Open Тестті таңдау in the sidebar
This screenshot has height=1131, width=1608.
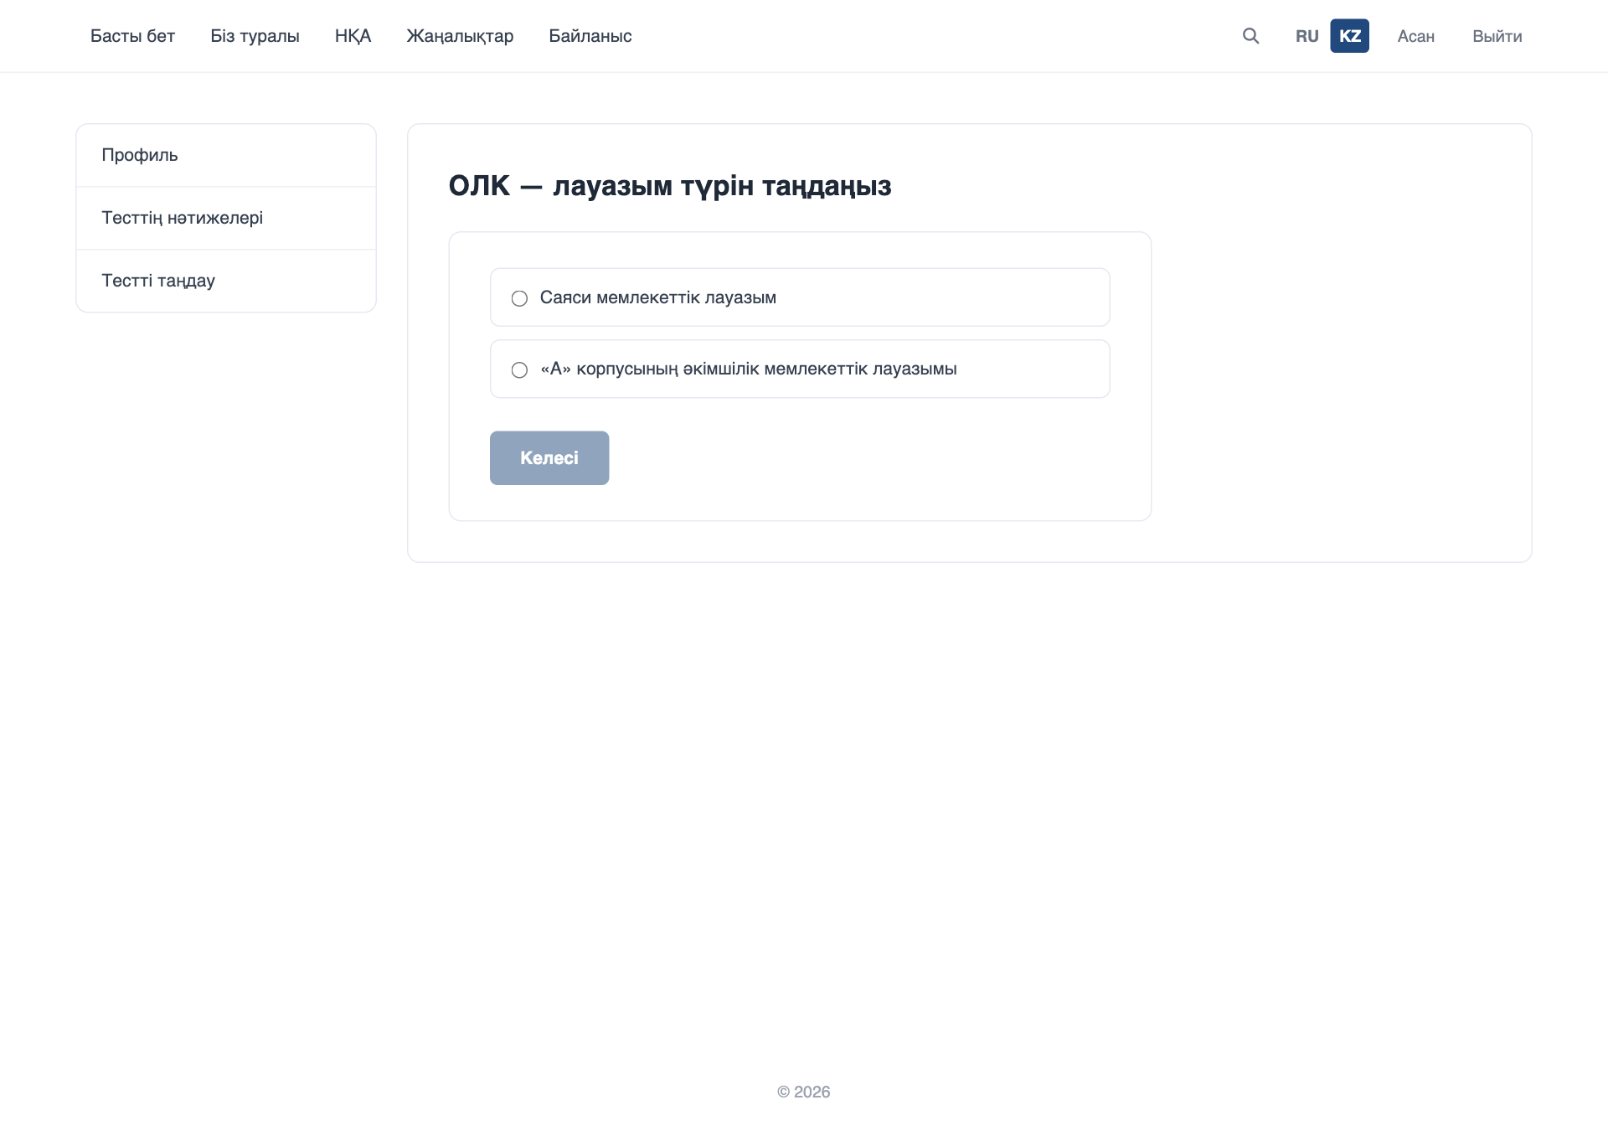[x=226, y=281]
